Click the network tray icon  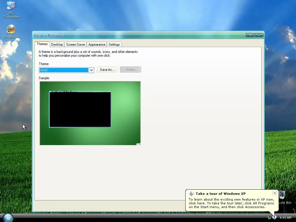pos(269,217)
